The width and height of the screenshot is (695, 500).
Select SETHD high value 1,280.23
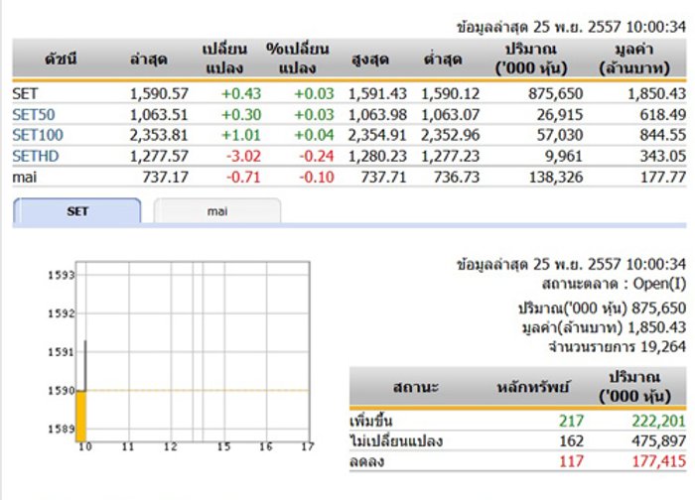pyautogui.click(x=377, y=156)
